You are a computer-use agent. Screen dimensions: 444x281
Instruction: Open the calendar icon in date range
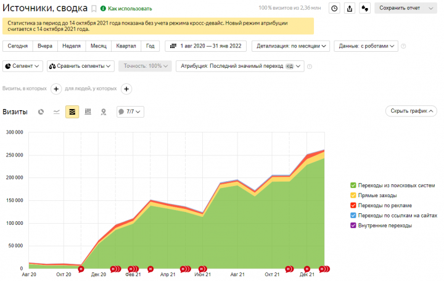(x=173, y=46)
